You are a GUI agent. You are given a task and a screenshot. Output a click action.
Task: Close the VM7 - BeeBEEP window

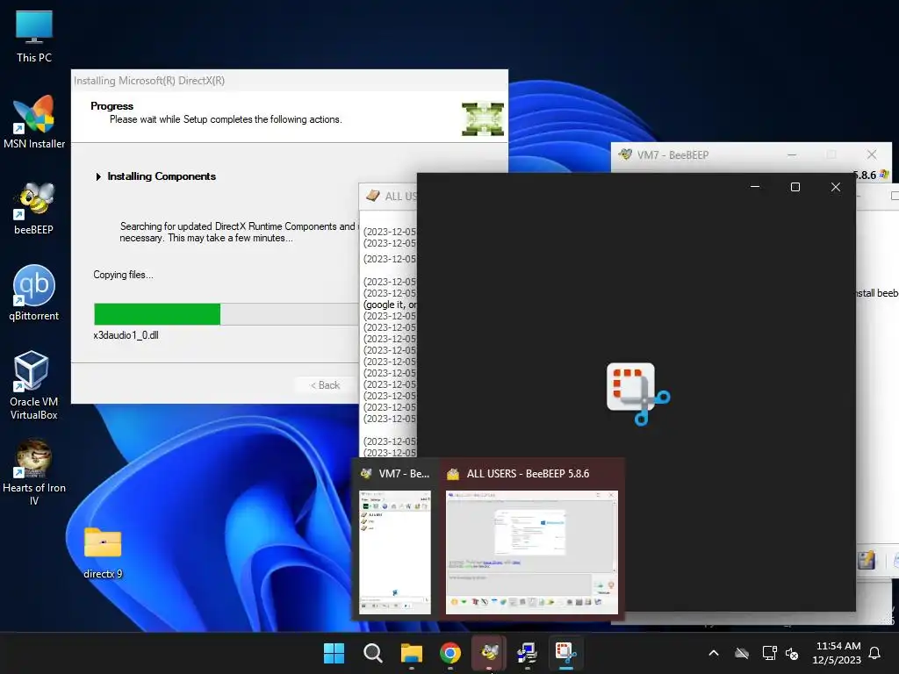tap(872, 154)
